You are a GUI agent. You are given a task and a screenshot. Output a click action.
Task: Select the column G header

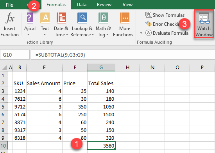101,68
